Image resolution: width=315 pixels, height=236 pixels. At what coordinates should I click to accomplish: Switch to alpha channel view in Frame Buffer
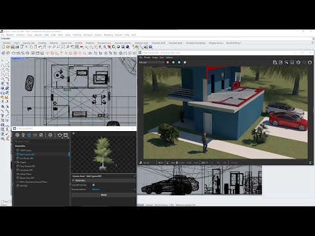tap(185, 62)
